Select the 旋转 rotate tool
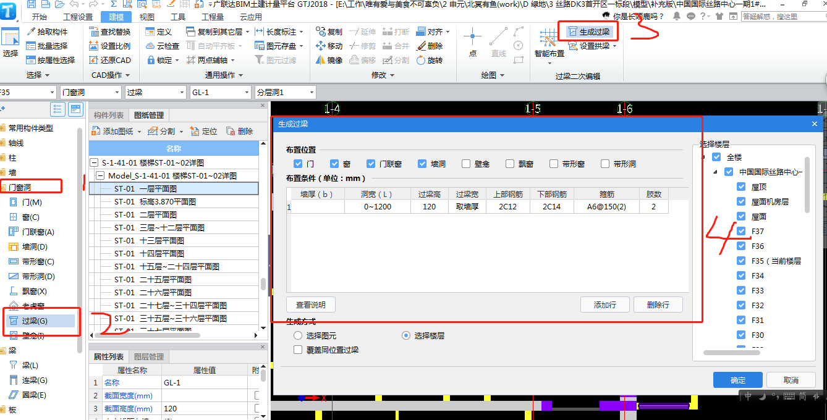This screenshot has width=827, height=420. [430, 60]
